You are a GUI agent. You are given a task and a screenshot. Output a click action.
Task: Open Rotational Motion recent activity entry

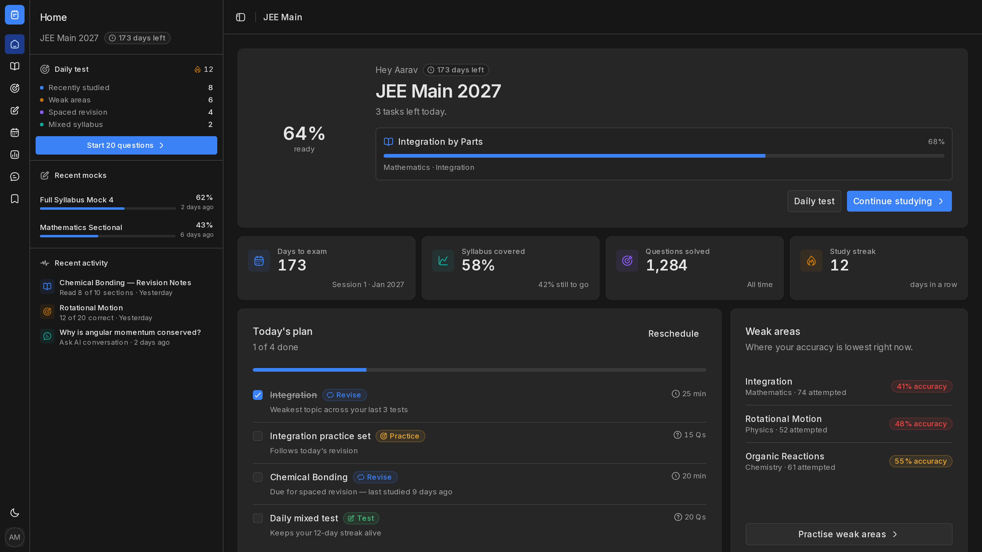[x=126, y=312]
